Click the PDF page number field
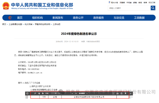The width and height of the screenshot is (159, 103). [54, 93]
